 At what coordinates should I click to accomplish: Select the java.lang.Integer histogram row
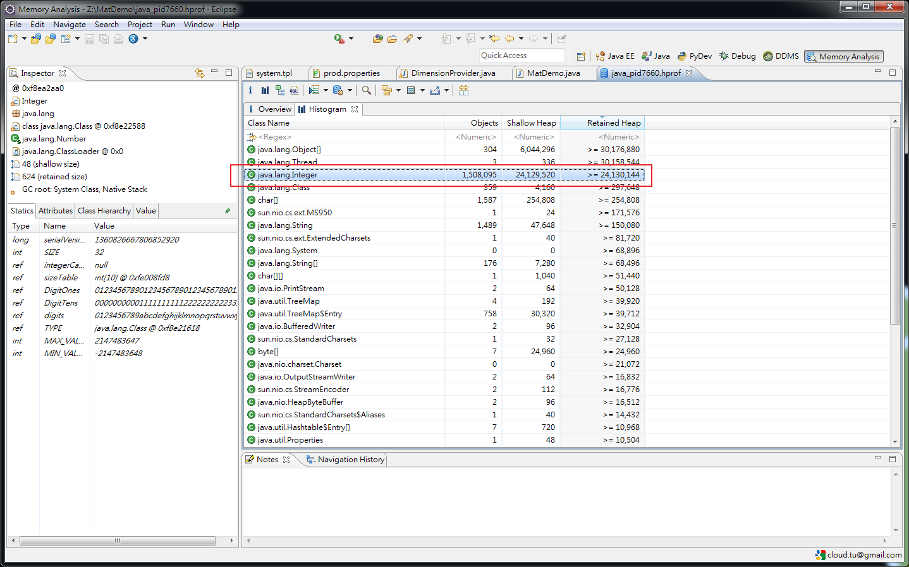coord(444,175)
